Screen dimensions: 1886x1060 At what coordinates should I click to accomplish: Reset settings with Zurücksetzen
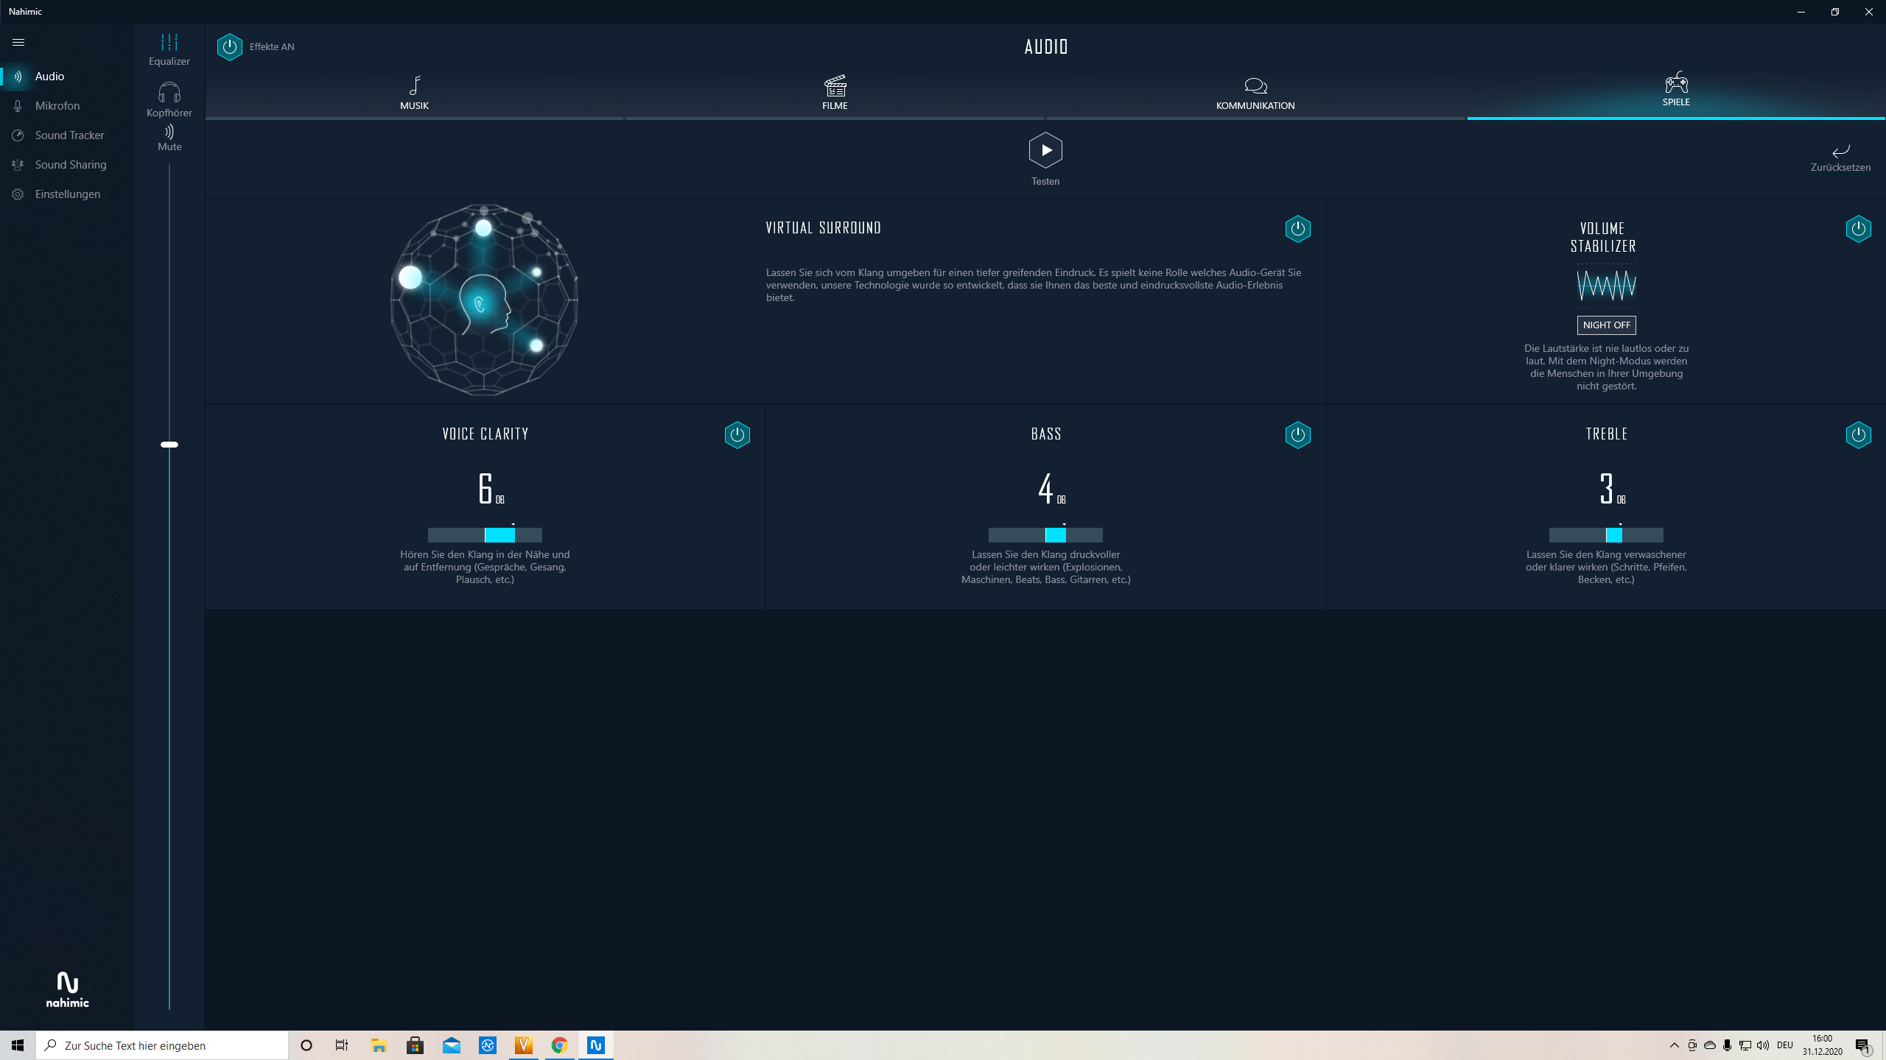click(x=1840, y=158)
